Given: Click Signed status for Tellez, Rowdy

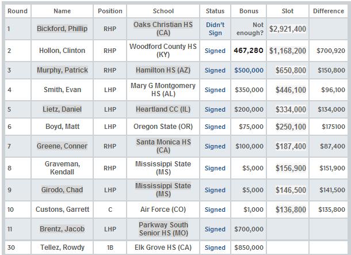Looking at the screenshot, I should point(215,248).
